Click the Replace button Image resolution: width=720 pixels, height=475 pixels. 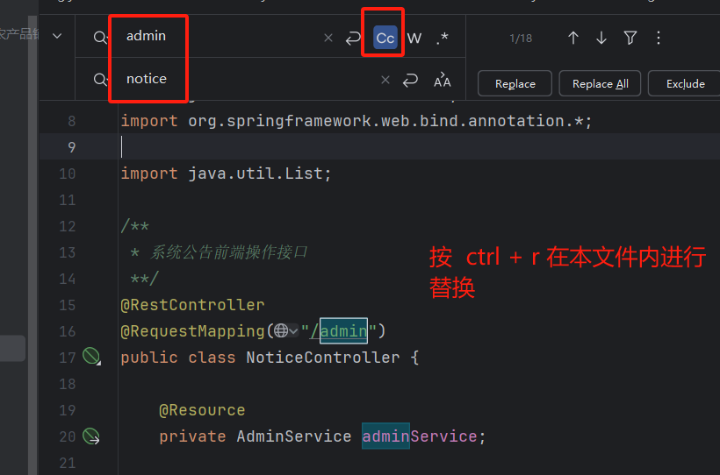click(515, 83)
